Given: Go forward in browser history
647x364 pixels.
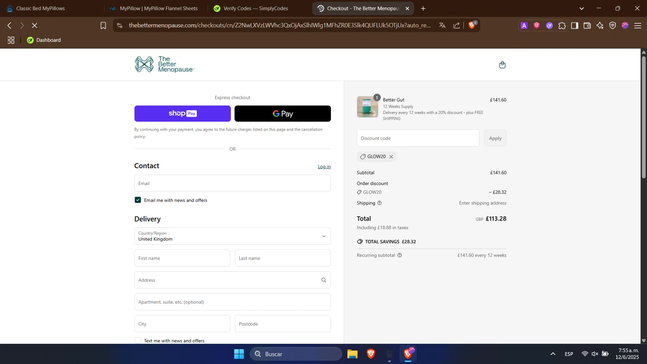Looking at the screenshot, I should click(22, 25).
